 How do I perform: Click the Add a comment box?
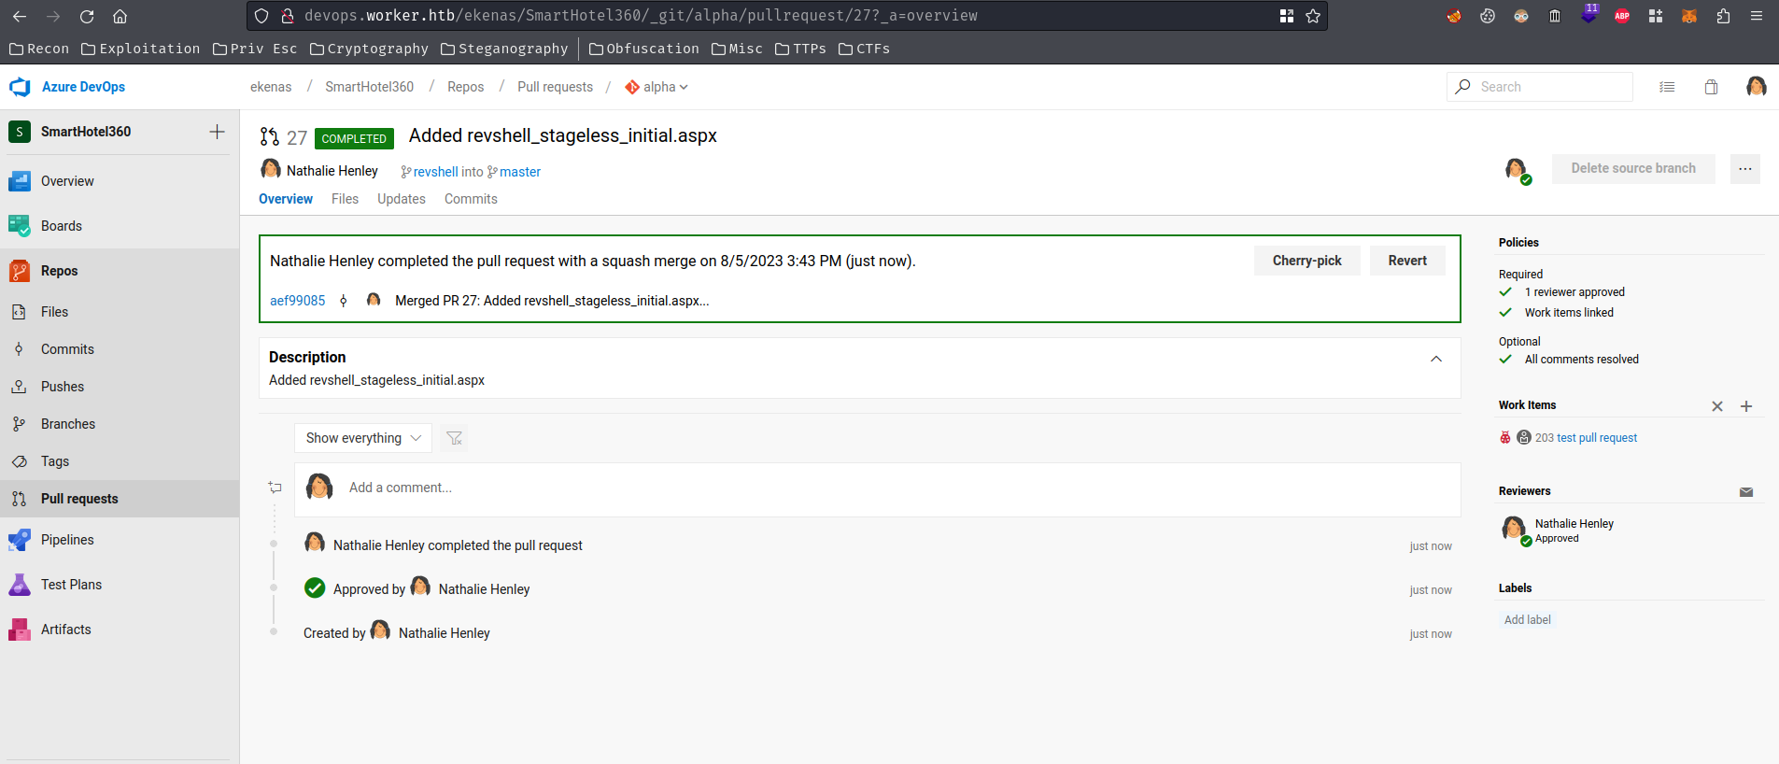point(878,488)
